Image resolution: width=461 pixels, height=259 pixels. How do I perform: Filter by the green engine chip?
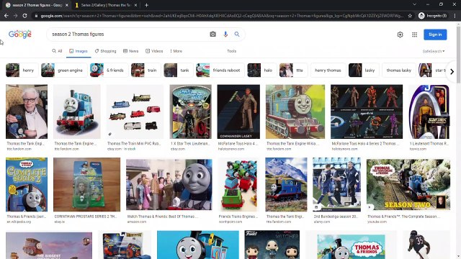pos(64,71)
